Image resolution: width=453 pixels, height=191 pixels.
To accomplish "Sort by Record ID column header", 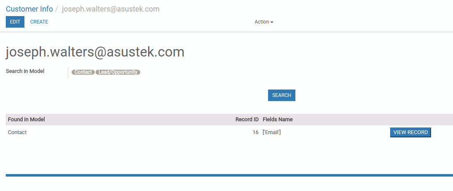I will (247, 120).
